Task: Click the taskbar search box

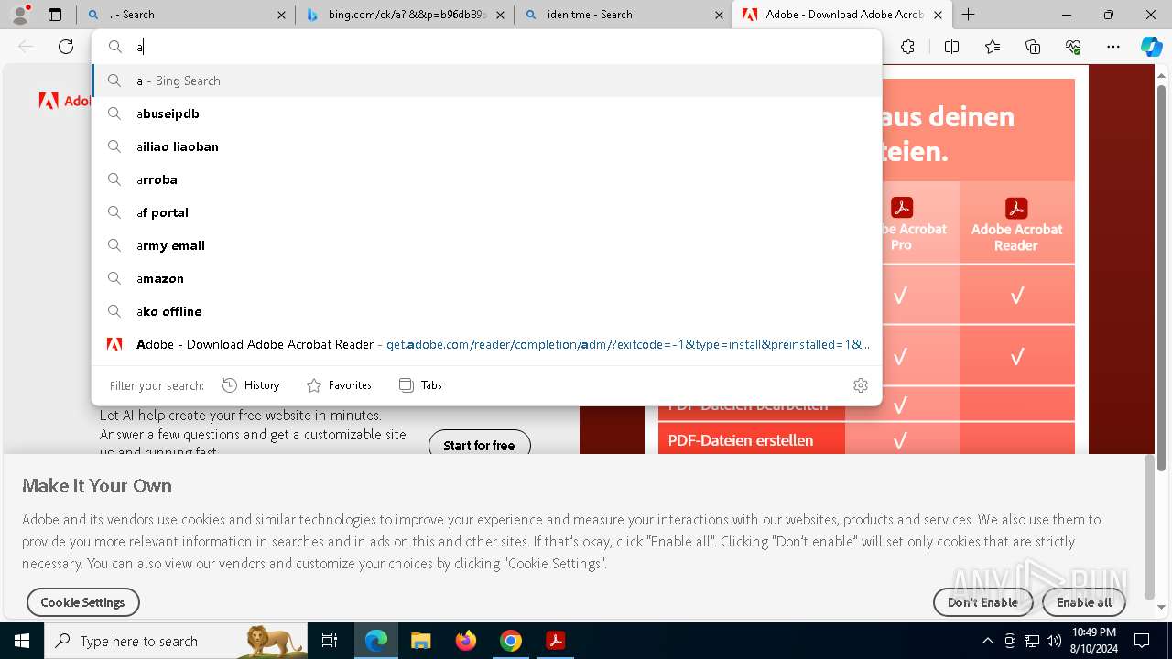Action: tap(176, 641)
